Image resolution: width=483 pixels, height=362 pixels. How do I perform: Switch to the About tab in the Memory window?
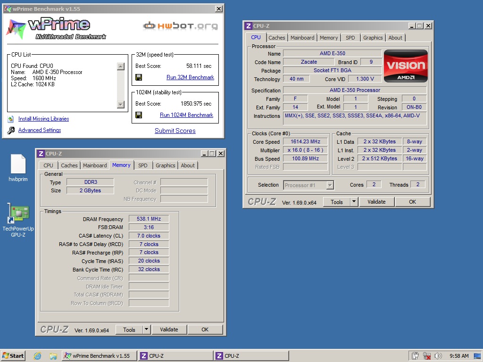[188, 165]
